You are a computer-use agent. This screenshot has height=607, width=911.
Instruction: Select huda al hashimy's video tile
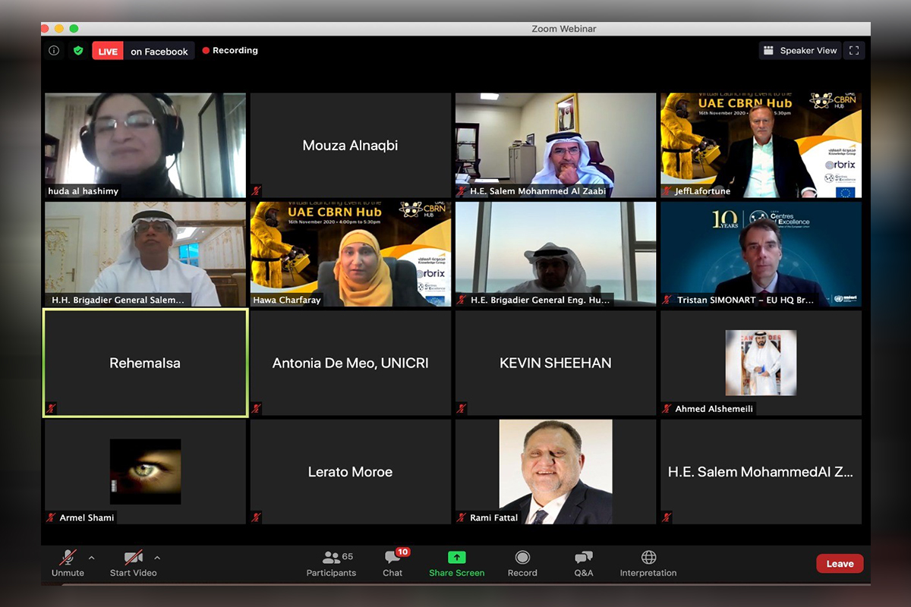(145, 146)
